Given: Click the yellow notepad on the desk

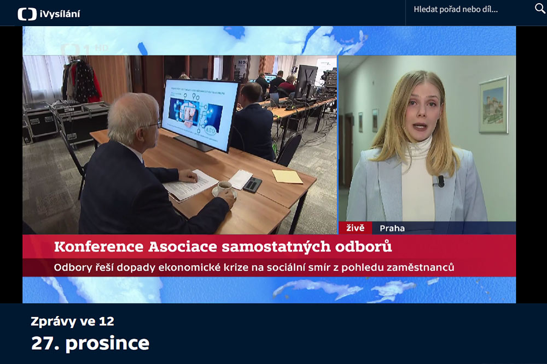Looking at the screenshot, I should (x=287, y=176).
